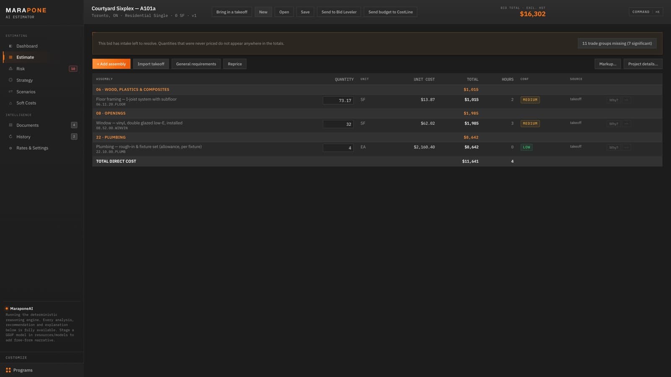Click the Documents count badge showing 4
Screen dimensions: 671x377
pos(74,125)
